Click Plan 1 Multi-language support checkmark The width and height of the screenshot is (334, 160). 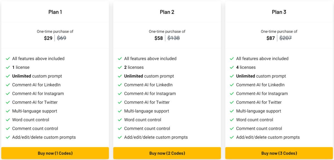point(8,111)
